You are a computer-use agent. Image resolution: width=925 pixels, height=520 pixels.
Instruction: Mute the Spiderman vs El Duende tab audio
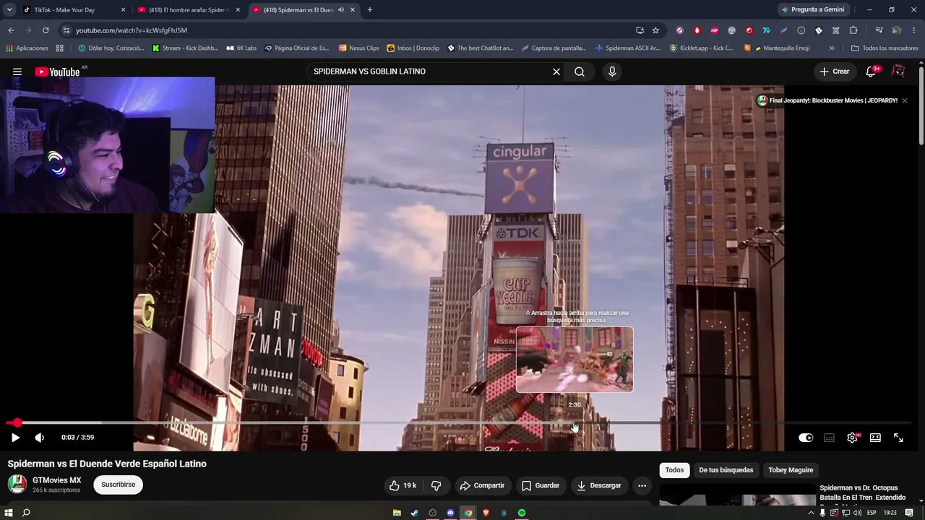[341, 10]
